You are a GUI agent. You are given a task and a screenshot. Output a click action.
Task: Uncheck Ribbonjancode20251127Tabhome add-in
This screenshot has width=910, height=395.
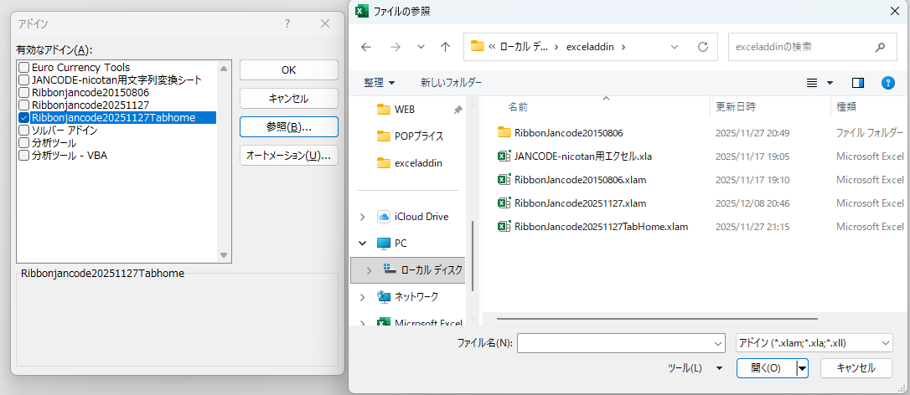pos(24,118)
